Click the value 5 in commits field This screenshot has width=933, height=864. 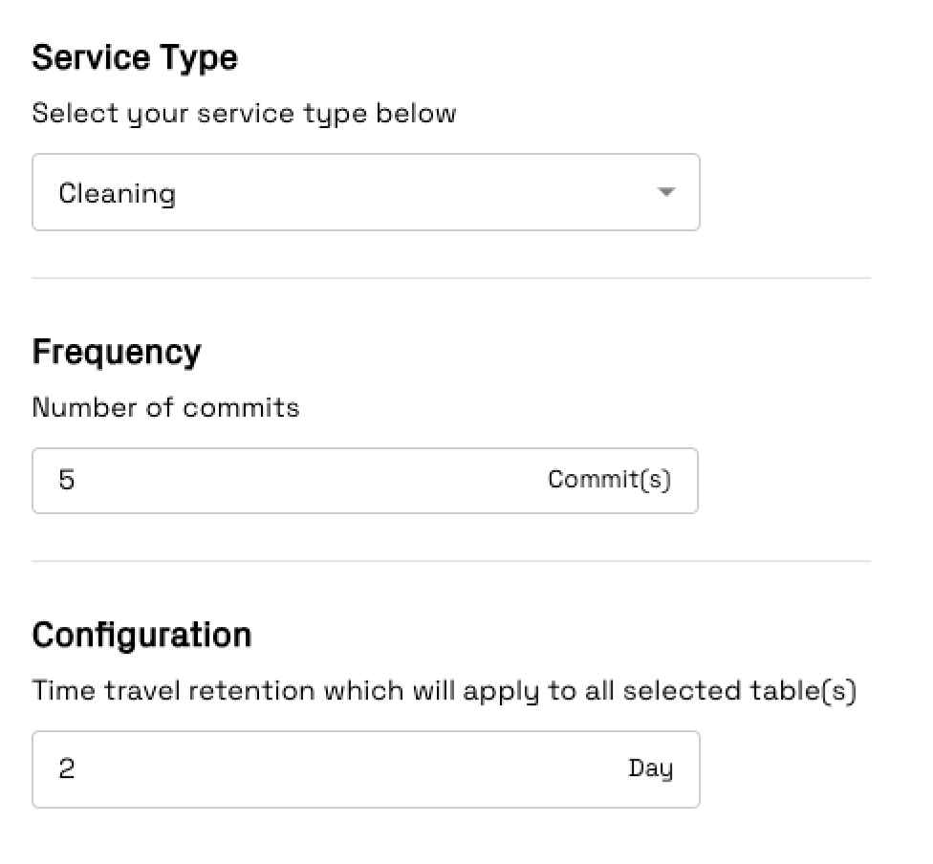(x=67, y=480)
